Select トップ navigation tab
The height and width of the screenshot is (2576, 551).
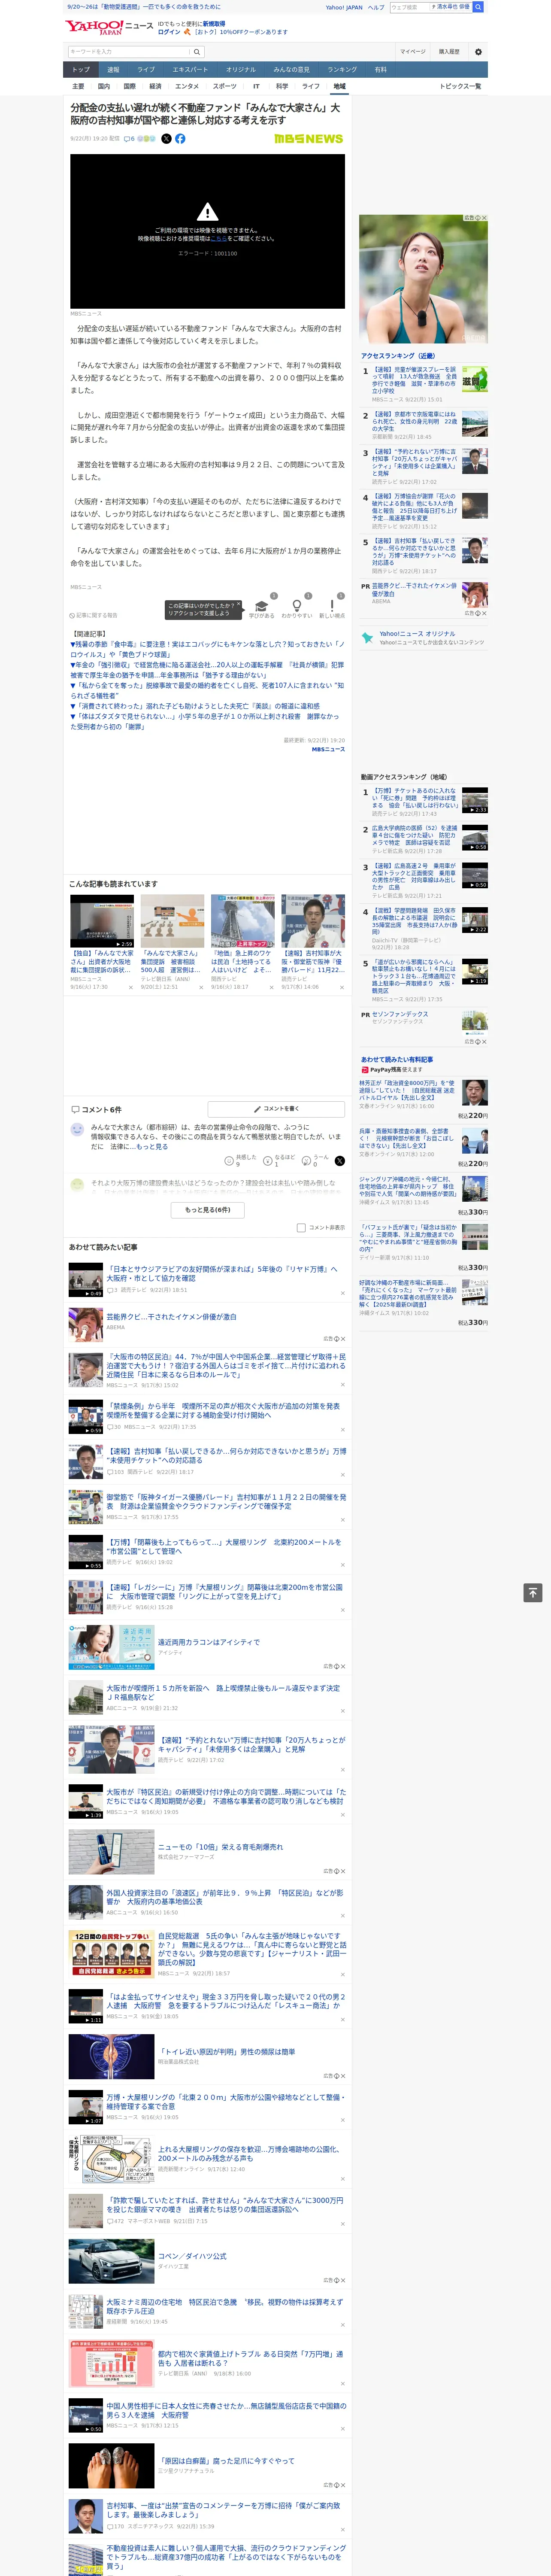pyautogui.click(x=81, y=70)
